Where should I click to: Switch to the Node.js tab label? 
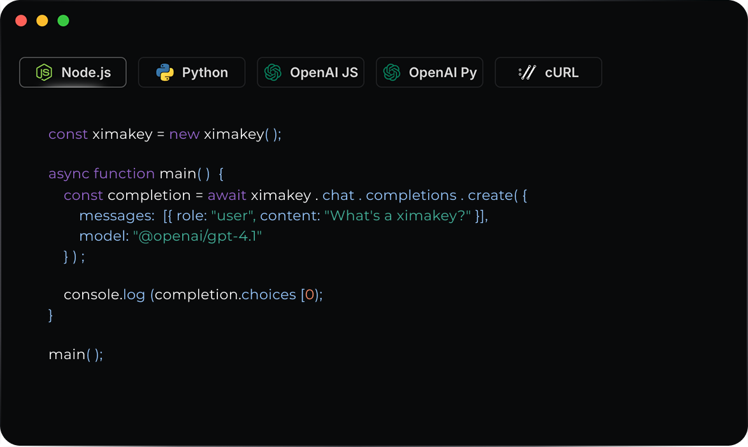(x=86, y=73)
